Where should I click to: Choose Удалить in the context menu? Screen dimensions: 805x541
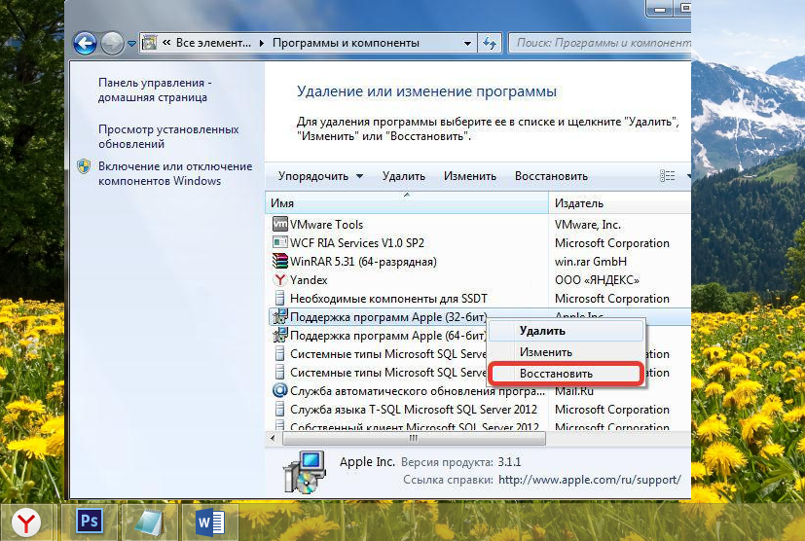click(x=542, y=331)
